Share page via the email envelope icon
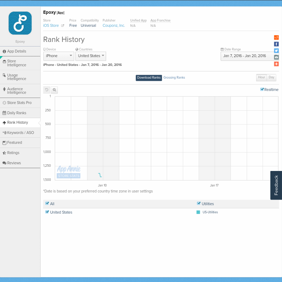The width and height of the screenshot is (282, 282). tap(276, 57)
